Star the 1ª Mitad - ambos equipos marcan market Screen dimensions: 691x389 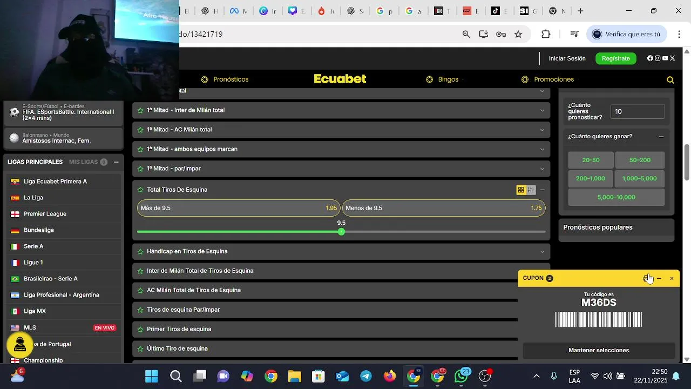tap(140, 149)
